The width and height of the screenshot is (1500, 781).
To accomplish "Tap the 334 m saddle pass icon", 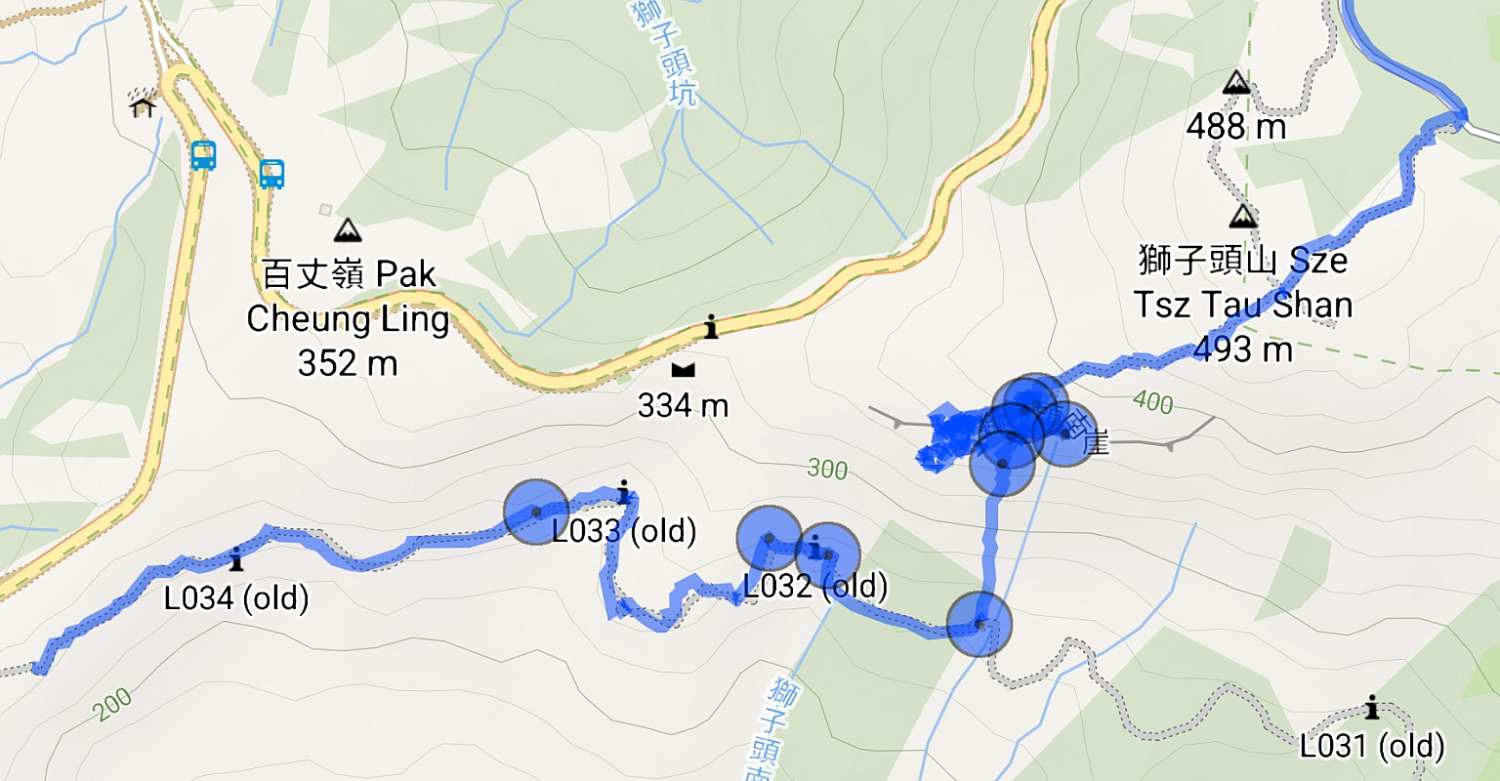I will pyautogui.click(x=683, y=369).
